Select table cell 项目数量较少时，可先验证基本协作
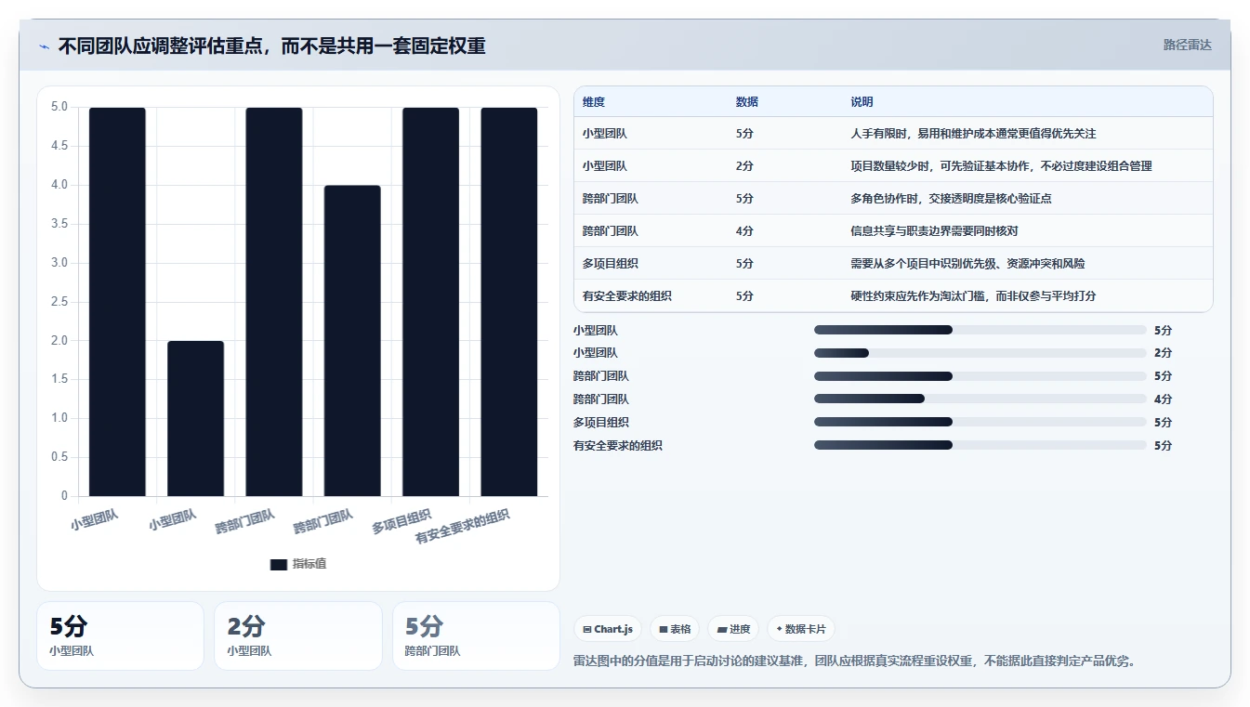 (x=1001, y=166)
